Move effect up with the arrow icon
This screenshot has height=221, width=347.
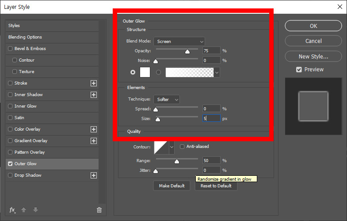(24, 209)
